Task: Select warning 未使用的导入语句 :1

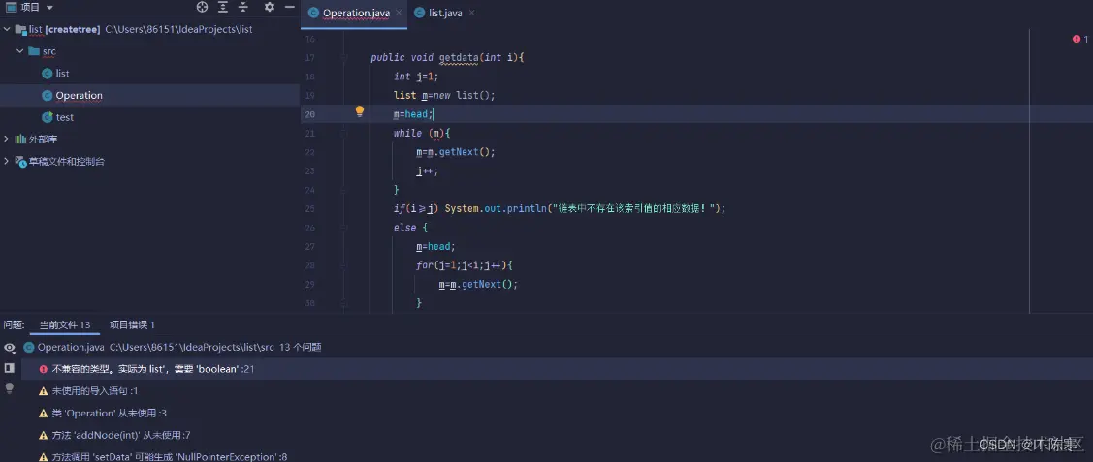Action: 557,391
